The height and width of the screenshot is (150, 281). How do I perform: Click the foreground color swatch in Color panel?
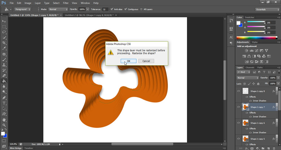click(238, 23)
